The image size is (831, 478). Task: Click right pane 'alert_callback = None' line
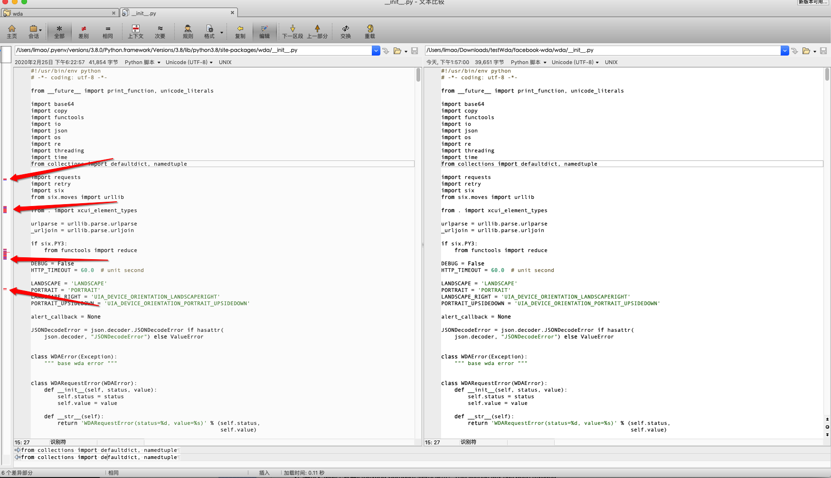[x=476, y=317]
